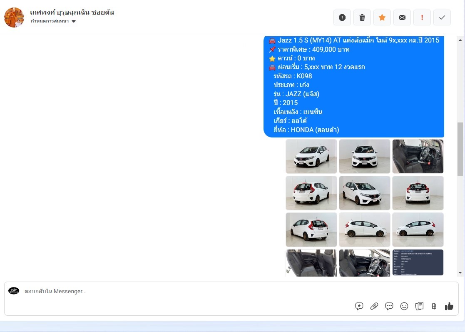Open rear-right angle car photo, third row
The height and width of the screenshot is (332, 465).
coord(311,230)
